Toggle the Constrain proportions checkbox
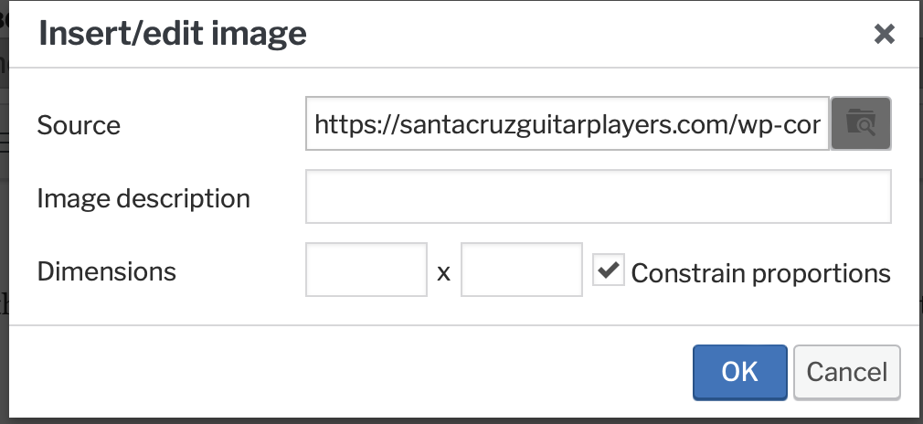 click(608, 270)
